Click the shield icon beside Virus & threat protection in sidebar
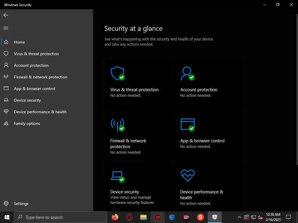The width and height of the screenshot is (298, 223). tap(6, 53)
